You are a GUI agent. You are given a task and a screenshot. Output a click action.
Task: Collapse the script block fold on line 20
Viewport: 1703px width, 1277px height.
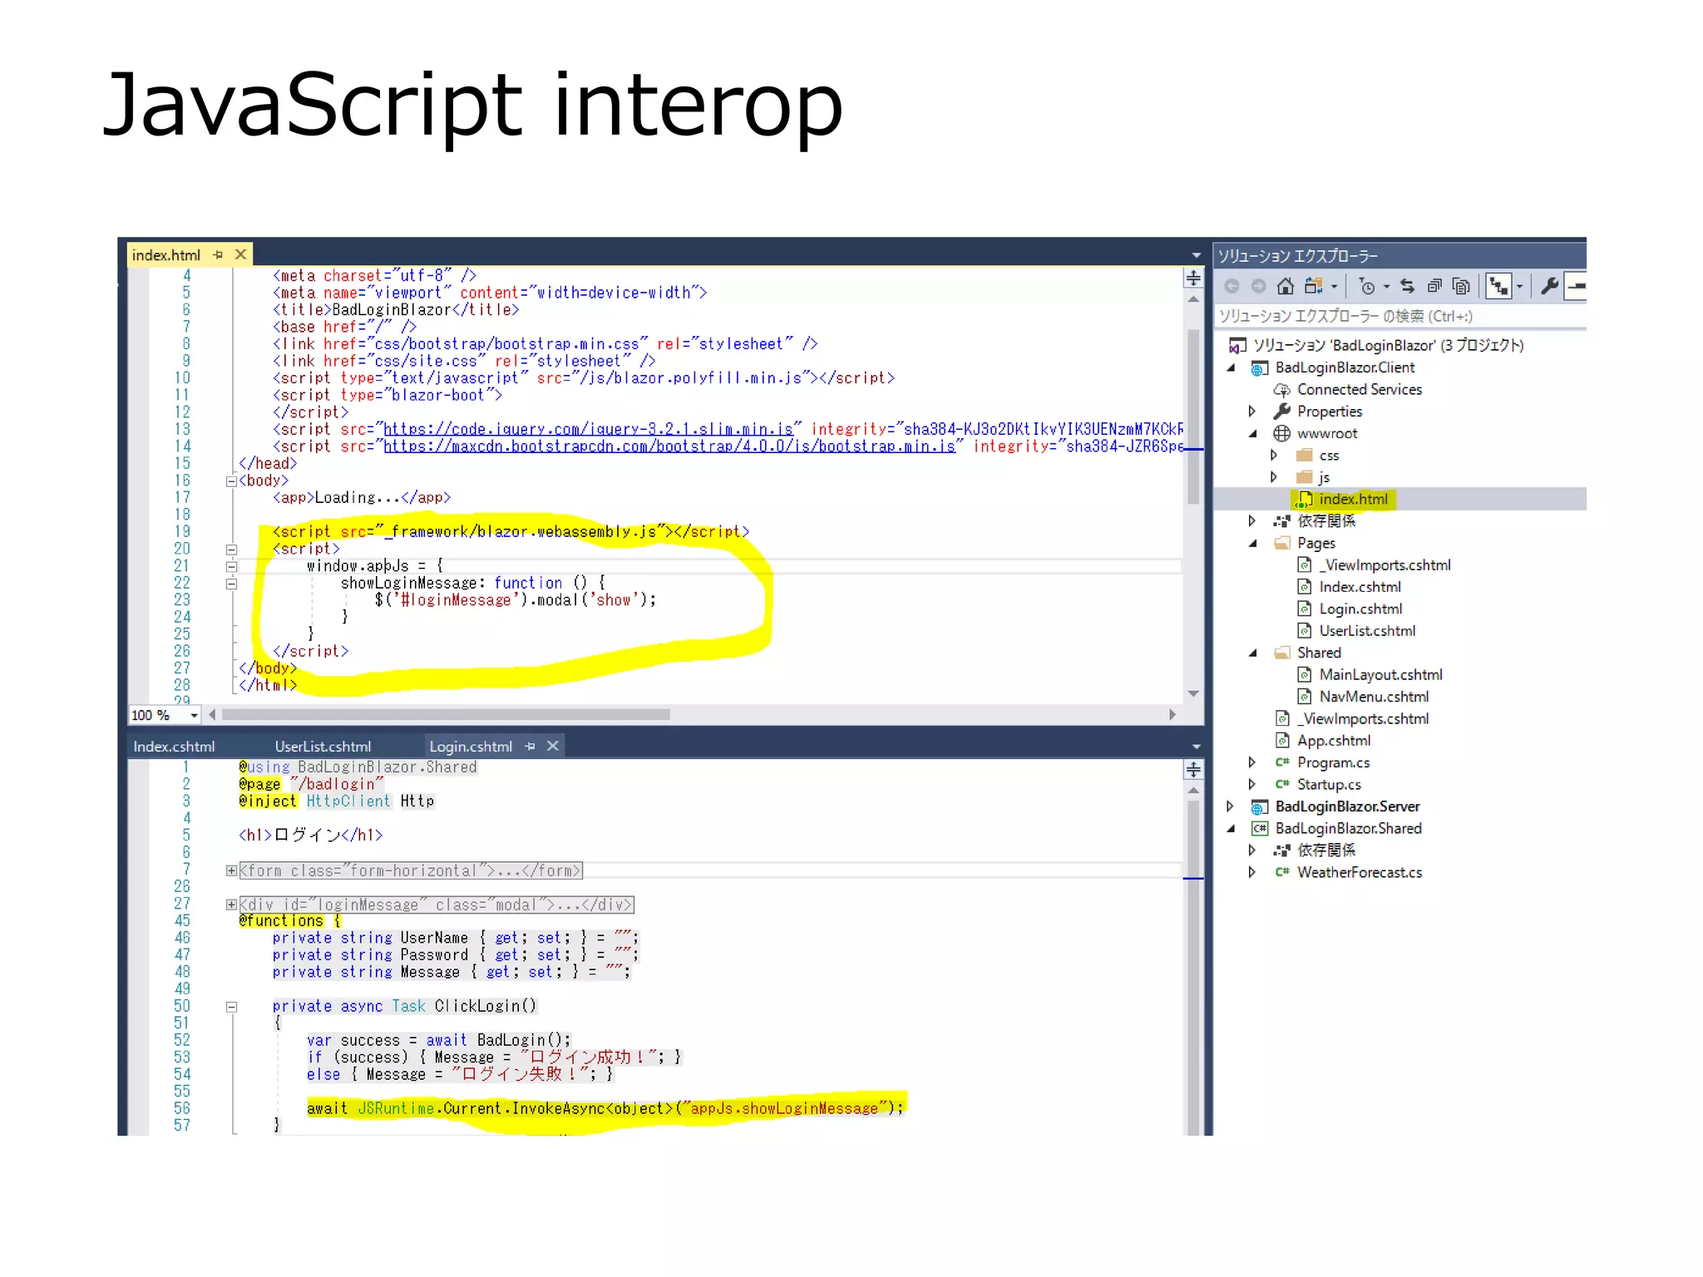[x=231, y=549]
